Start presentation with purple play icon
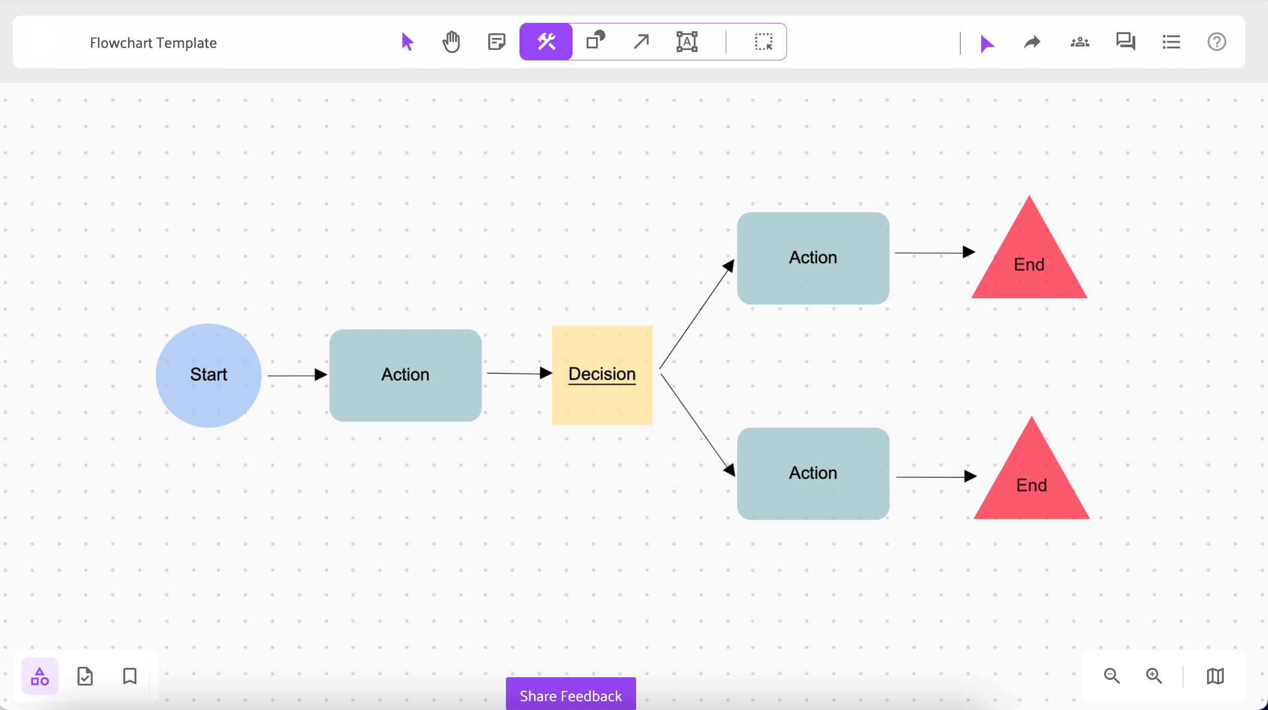This screenshot has width=1268, height=710. point(987,43)
